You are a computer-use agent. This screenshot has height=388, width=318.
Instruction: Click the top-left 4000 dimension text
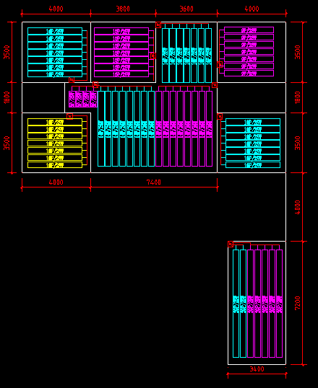pyautogui.click(x=56, y=9)
